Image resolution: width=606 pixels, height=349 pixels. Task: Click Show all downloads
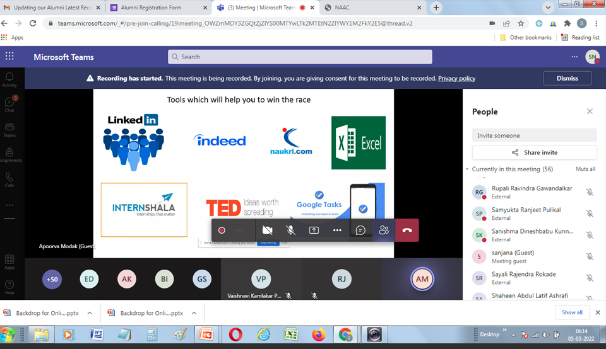(x=572, y=312)
